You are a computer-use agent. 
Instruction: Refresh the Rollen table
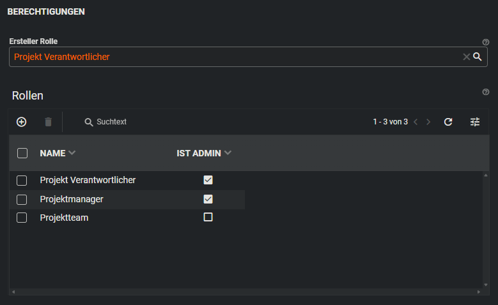448,122
